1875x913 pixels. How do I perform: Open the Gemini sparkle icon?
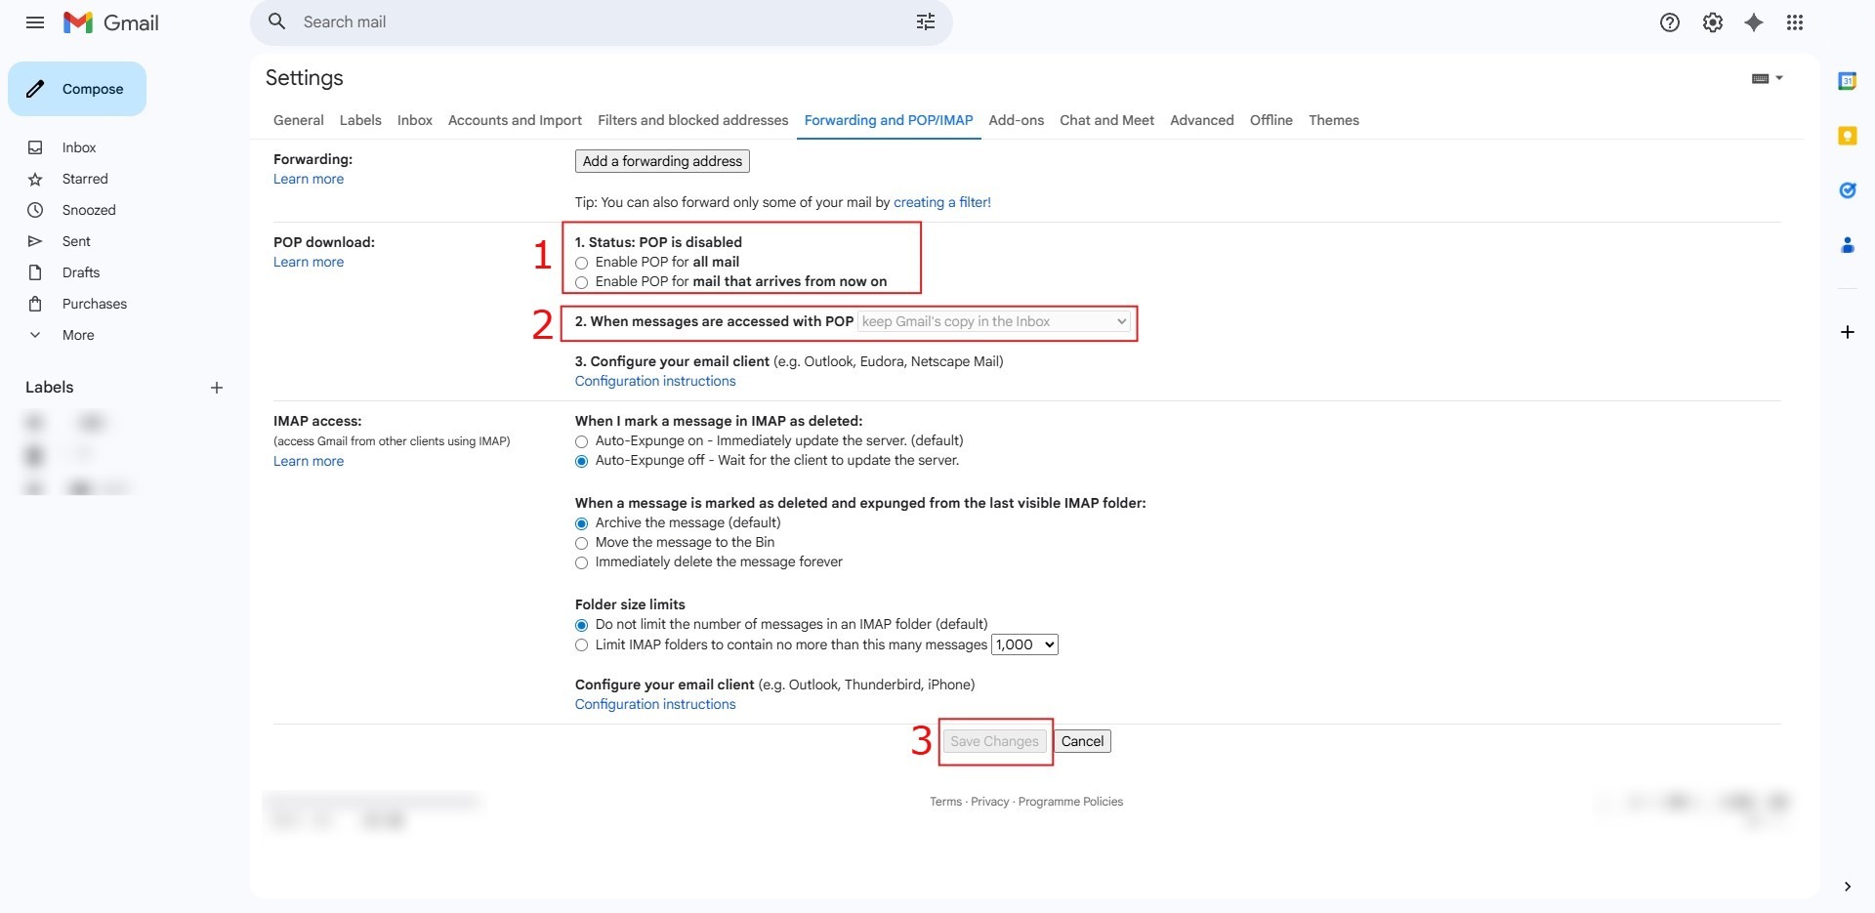tap(1753, 22)
